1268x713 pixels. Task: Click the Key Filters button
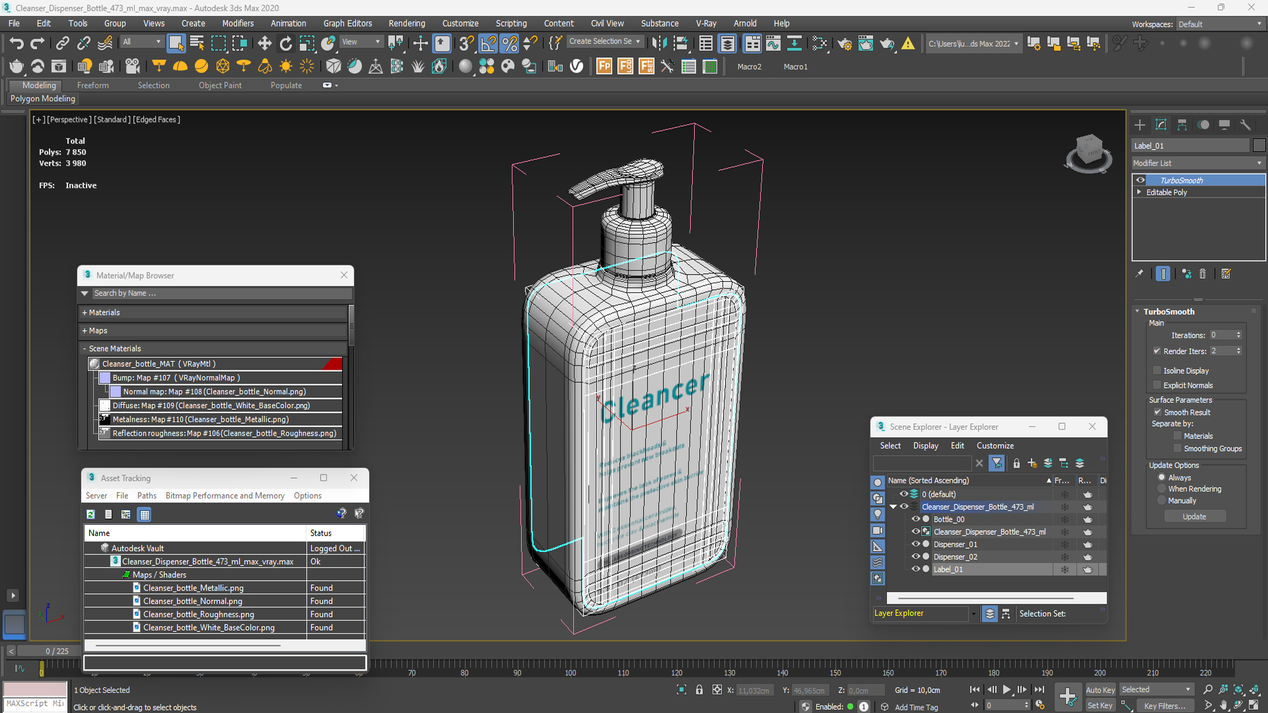(x=1165, y=706)
